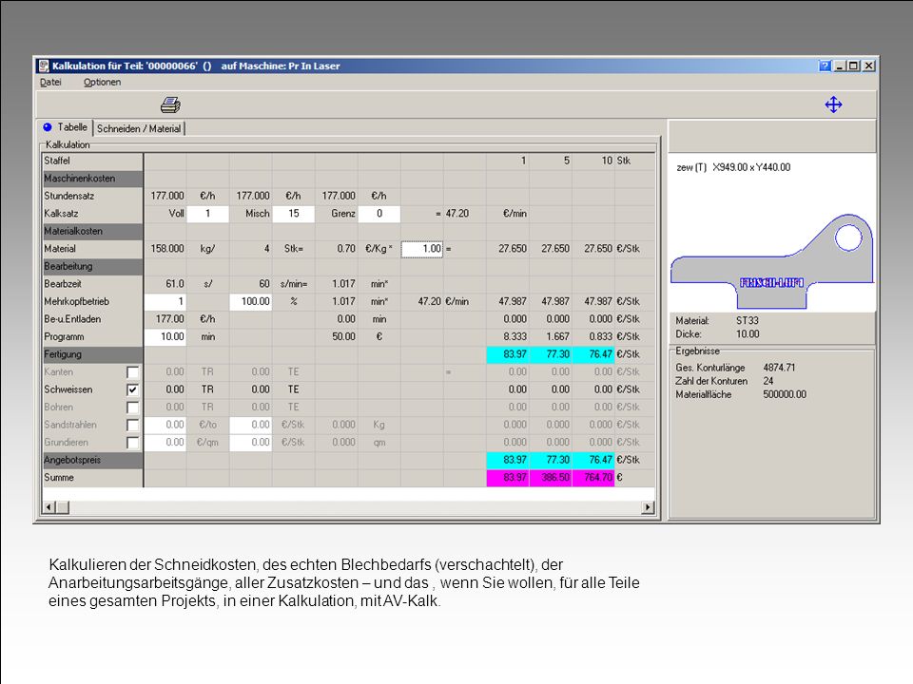Click the magenta Summe cell showing 83.97

tap(508, 478)
